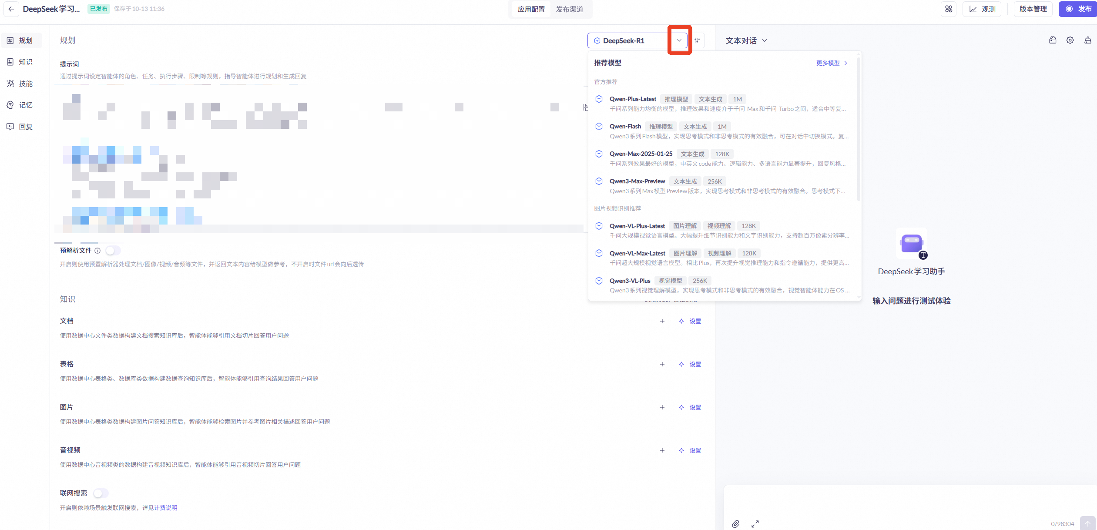Click the plus icon for 文档

coord(662,321)
